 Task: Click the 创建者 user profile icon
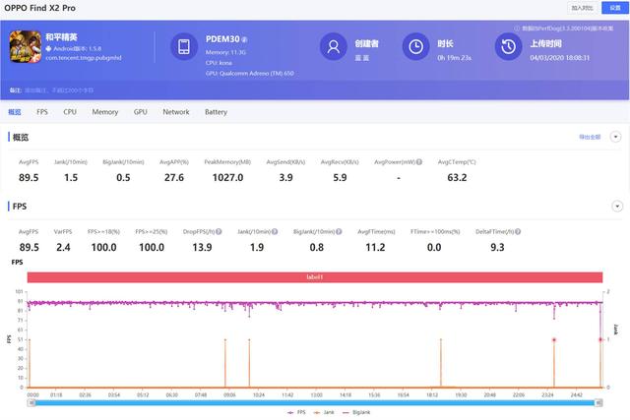pyautogui.click(x=333, y=46)
